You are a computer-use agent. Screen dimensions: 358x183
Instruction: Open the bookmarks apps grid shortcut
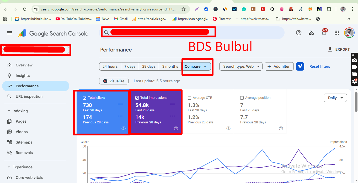(5, 19)
